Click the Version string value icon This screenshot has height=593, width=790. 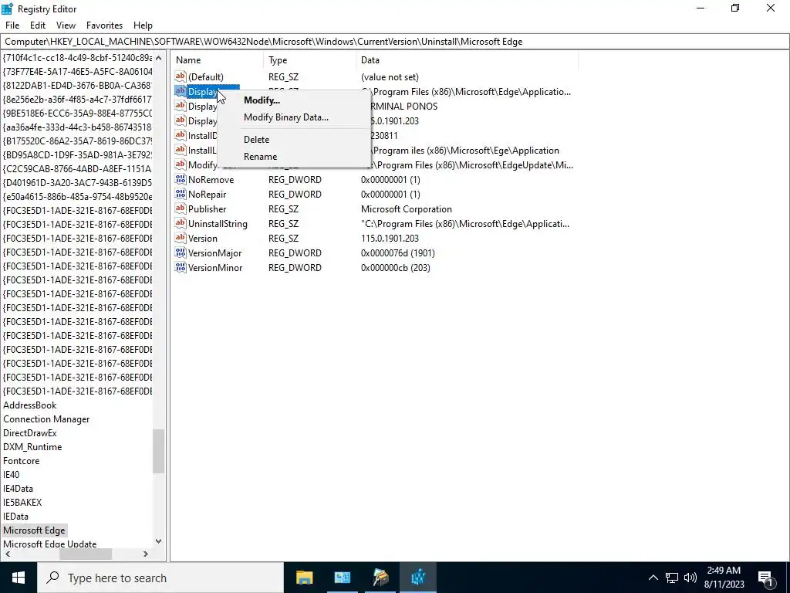point(181,238)
